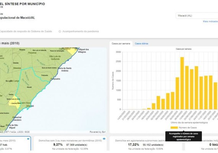Click Marechal Deodoro on the map
The width and height of the screenshot is (218, 153).
17,119
